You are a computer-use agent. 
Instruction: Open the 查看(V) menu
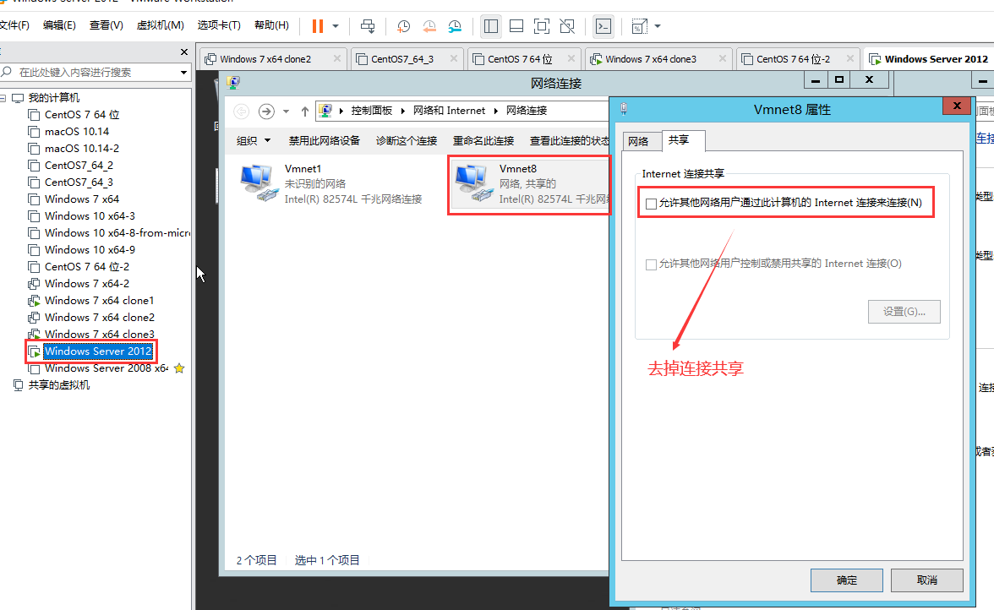[x=106, y=25]
